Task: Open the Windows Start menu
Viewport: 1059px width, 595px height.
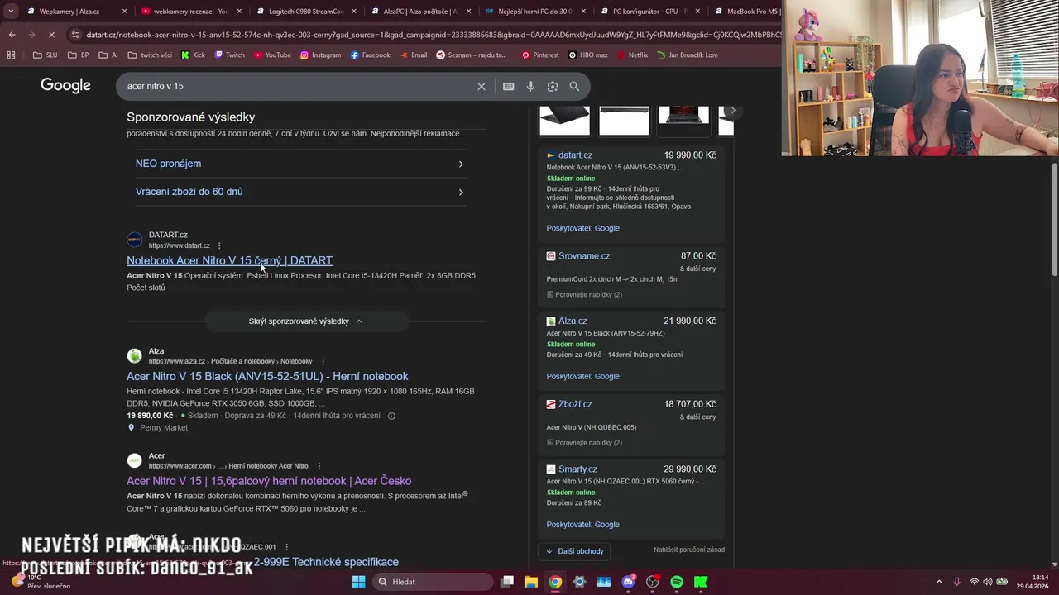Action: [358, 582]
